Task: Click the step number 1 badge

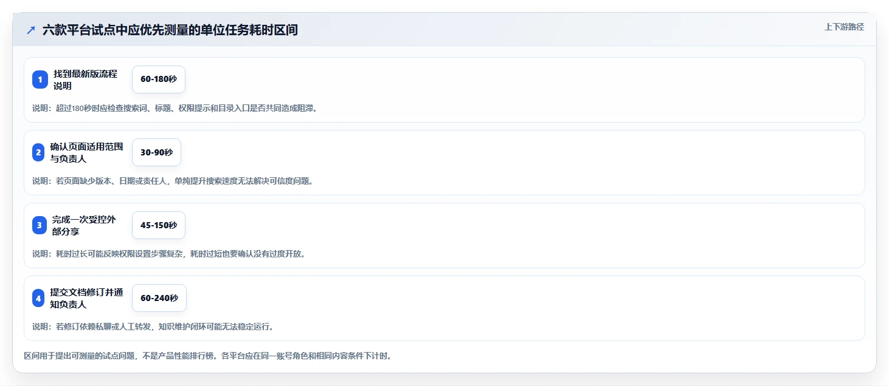Action: pyautogui.click(x=40, y=80)
